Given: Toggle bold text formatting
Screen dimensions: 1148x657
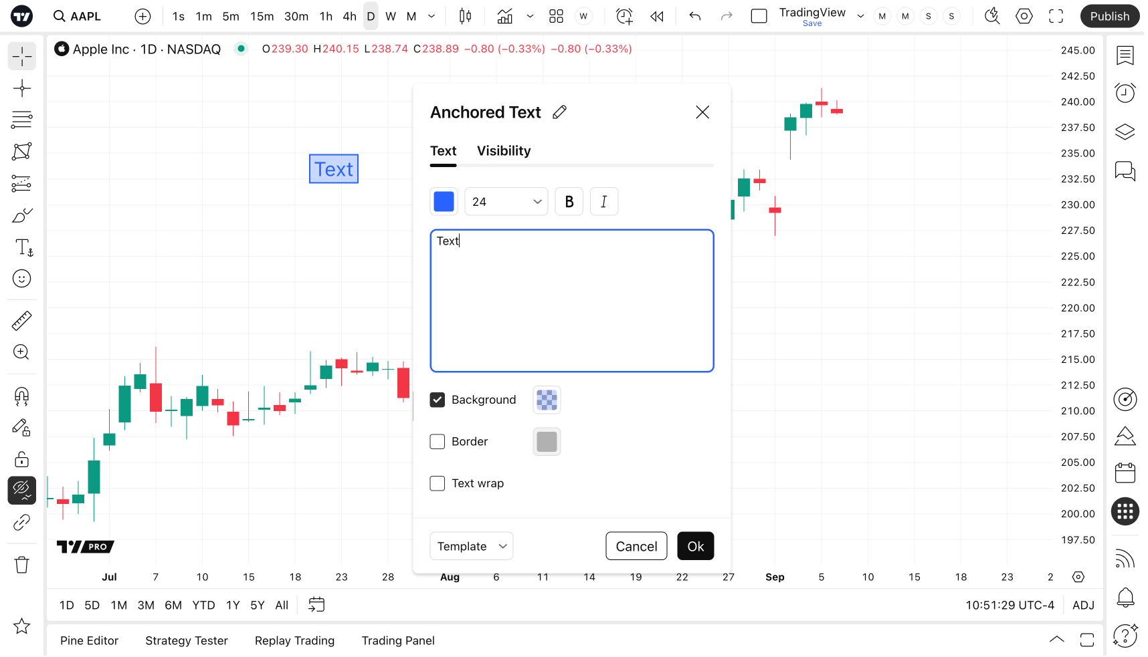Looking at the screenshot, I should [569, 202].
